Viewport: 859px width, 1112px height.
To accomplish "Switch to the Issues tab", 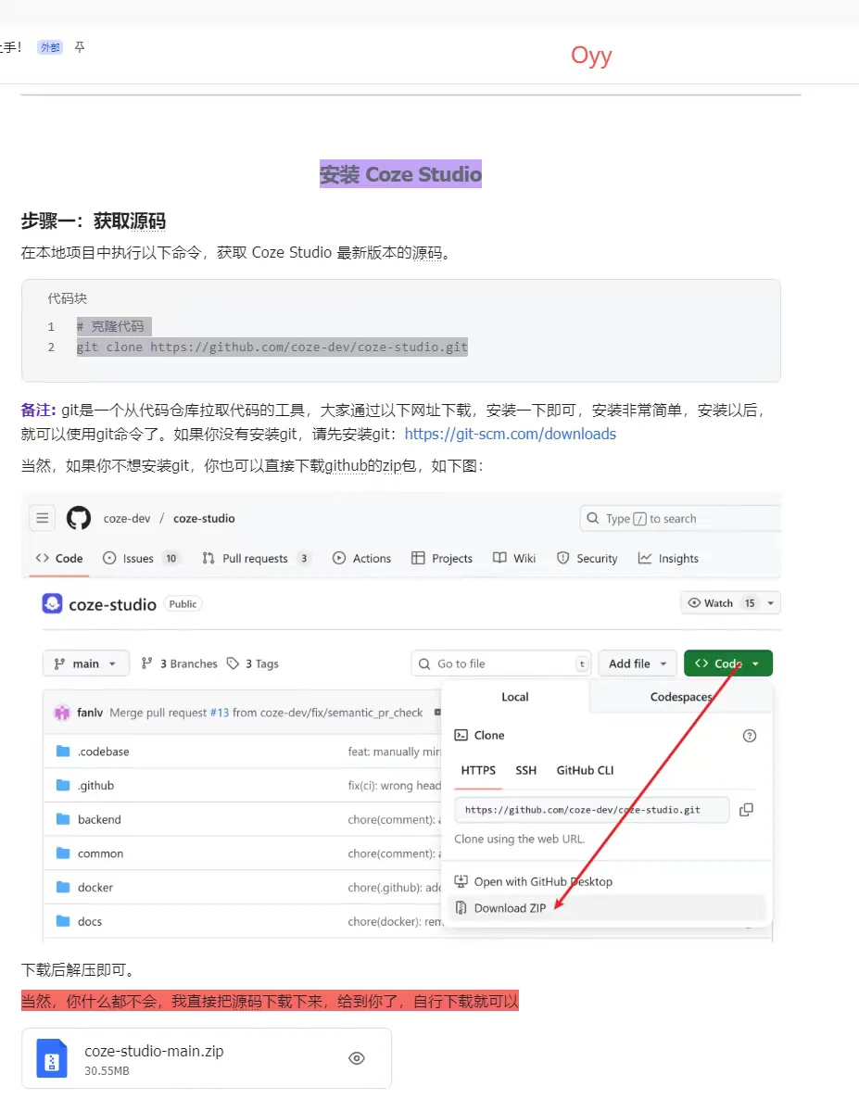I will [136, 558].
